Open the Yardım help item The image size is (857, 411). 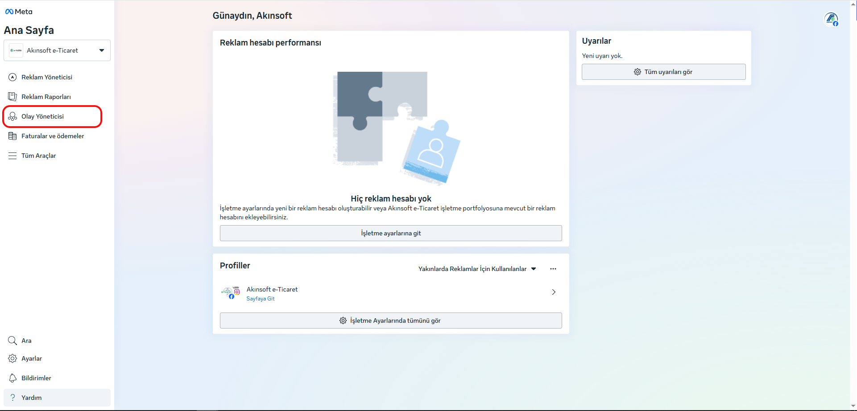pyautogui.click(x=31, y=398)
